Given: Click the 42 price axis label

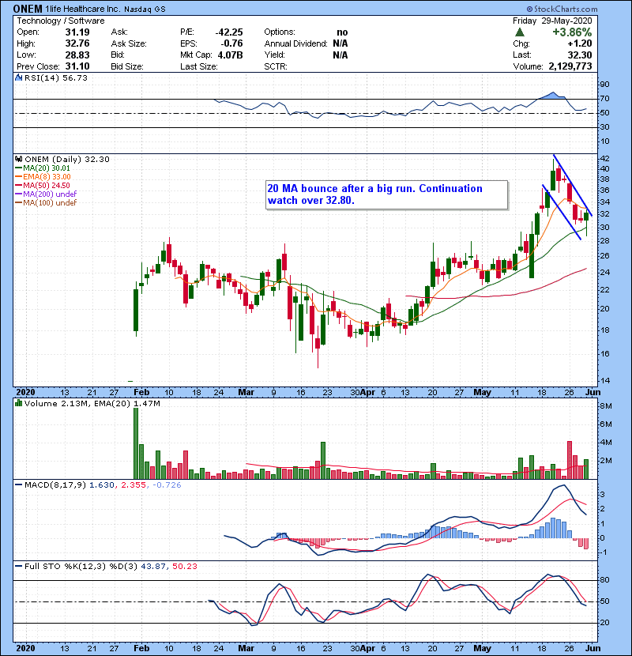Looking at the screenshot, I should [605, 159].
